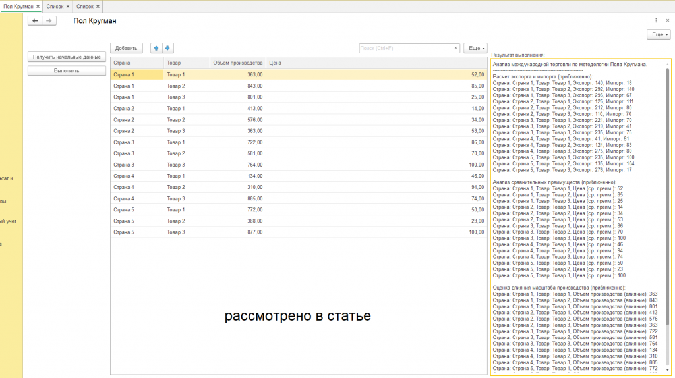Move row down with blue down arrow
This screenshot has width=675, height=378.
[167, 48]
